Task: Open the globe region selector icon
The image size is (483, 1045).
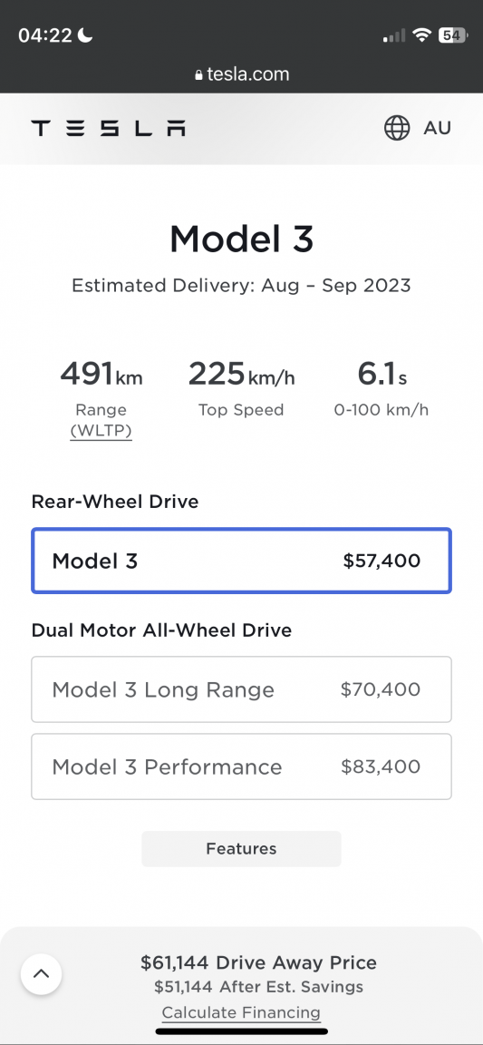Action: pos(397,128)
